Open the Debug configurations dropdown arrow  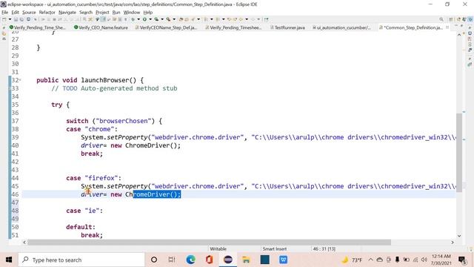click(x=138, y=19)
